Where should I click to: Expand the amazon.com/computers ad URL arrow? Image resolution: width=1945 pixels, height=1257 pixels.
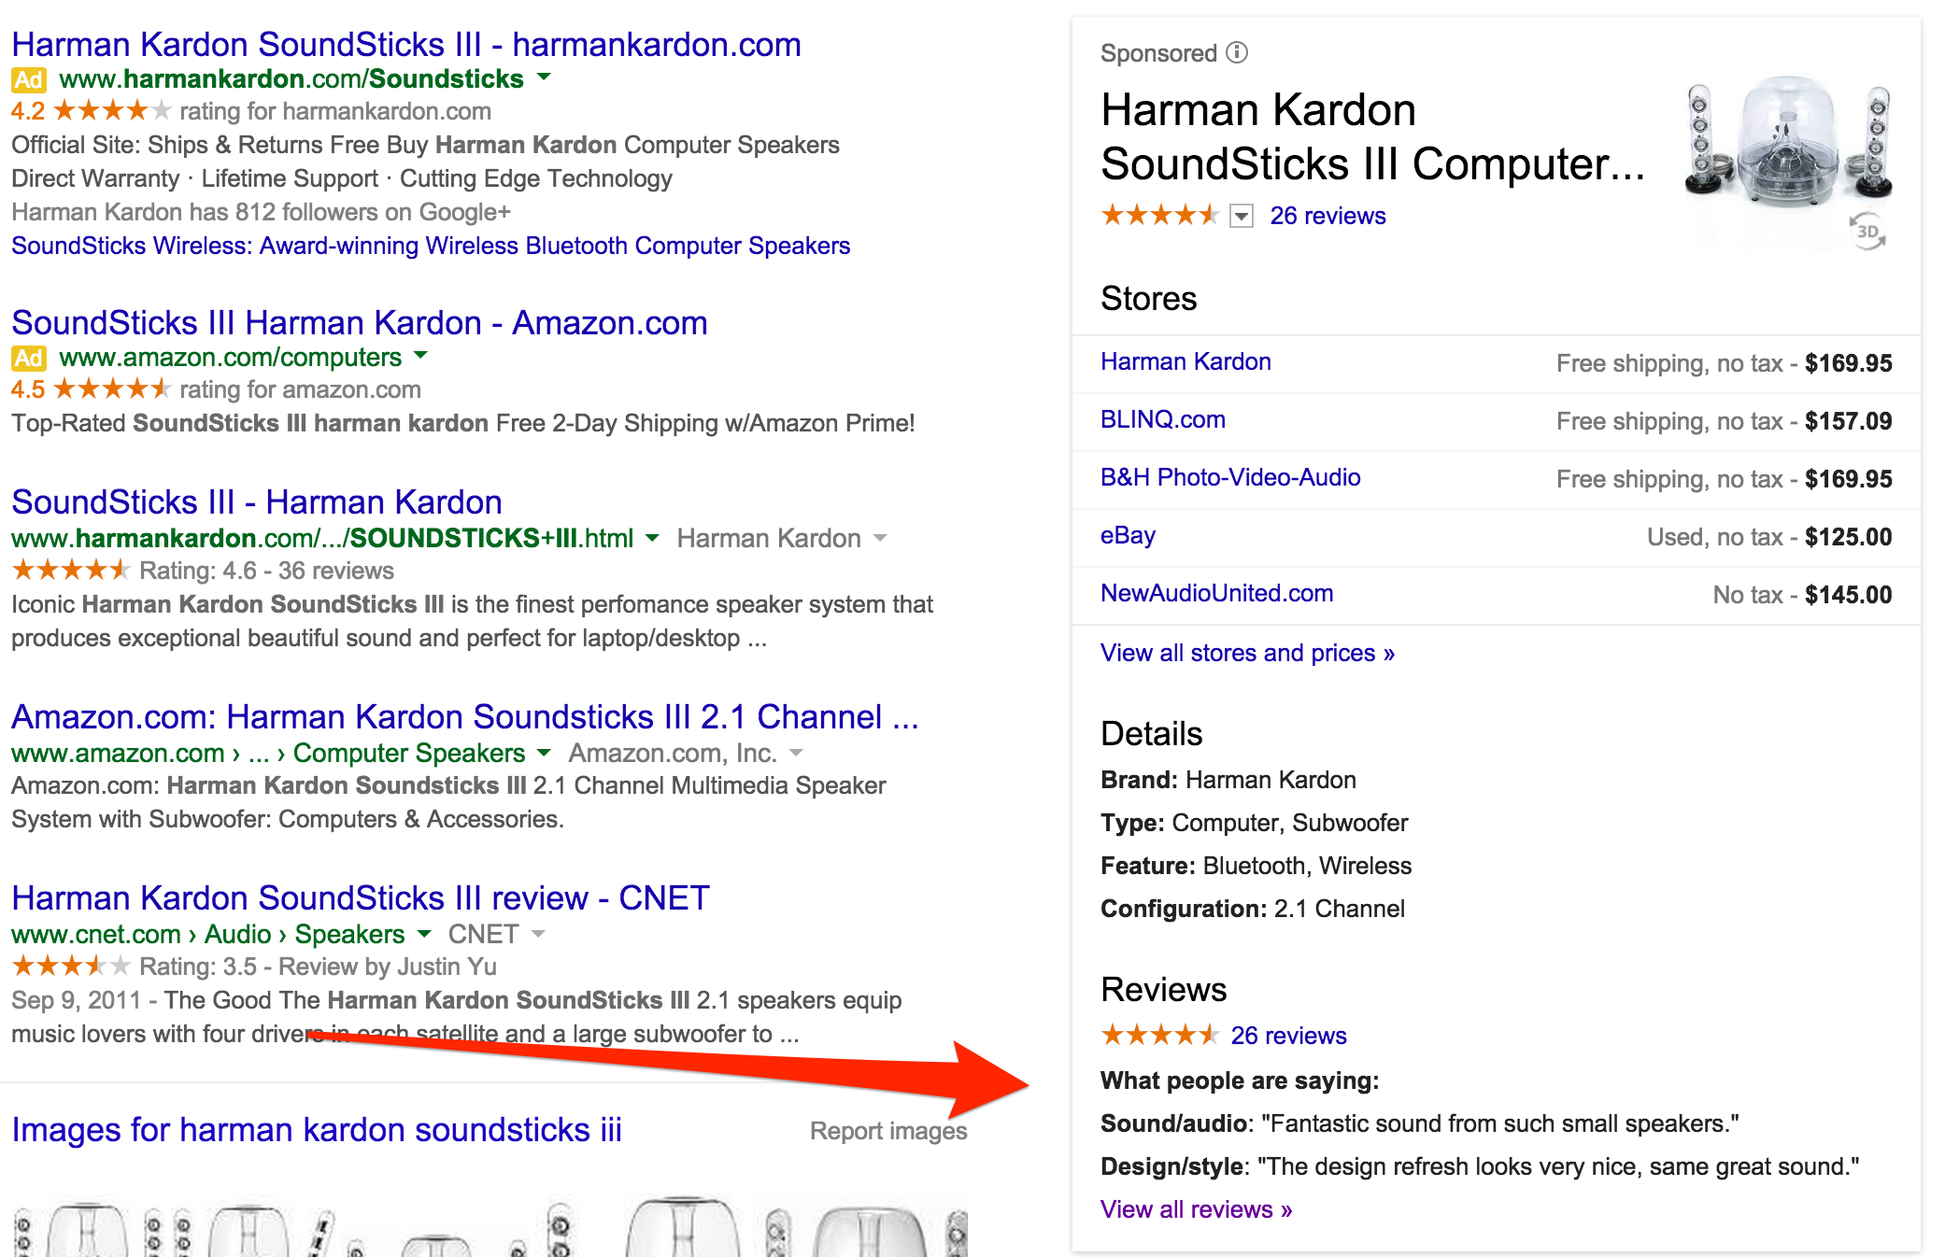421,356
